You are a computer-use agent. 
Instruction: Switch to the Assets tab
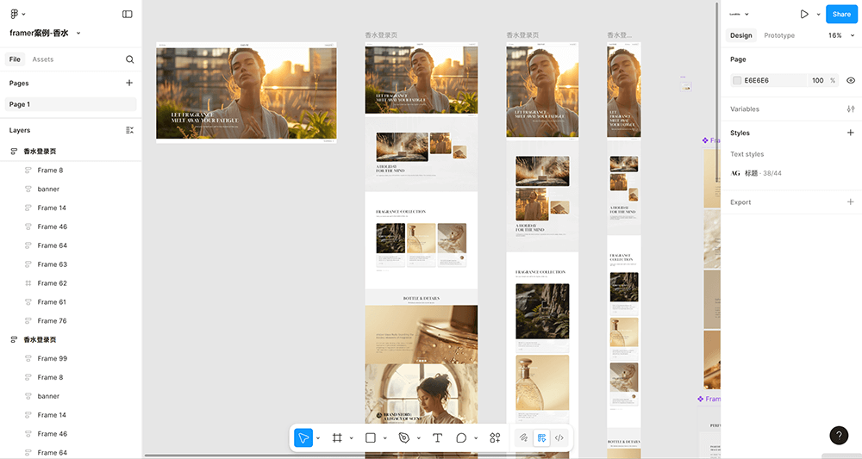click(x=43, y=59)
